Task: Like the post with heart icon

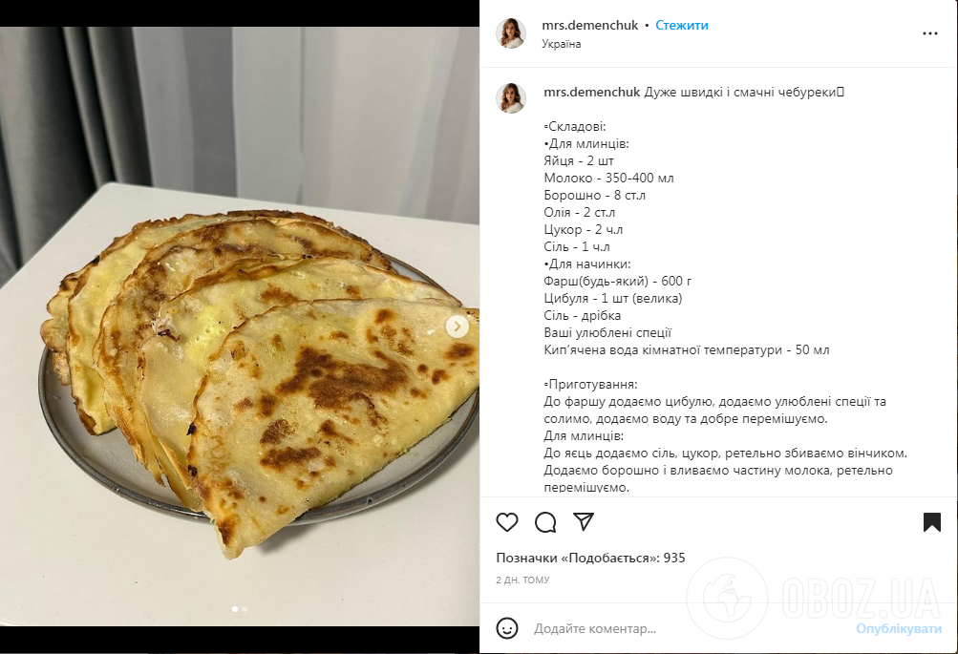Action: pos(506,522)
